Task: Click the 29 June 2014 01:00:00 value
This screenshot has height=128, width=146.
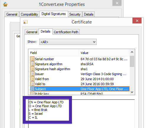Action: coord(97,79)
